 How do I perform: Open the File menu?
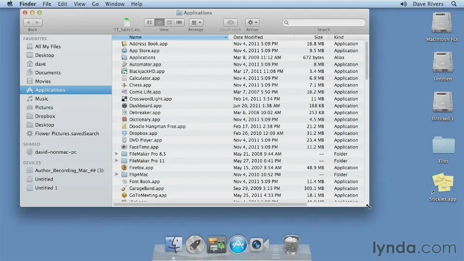tap(47, 4)
